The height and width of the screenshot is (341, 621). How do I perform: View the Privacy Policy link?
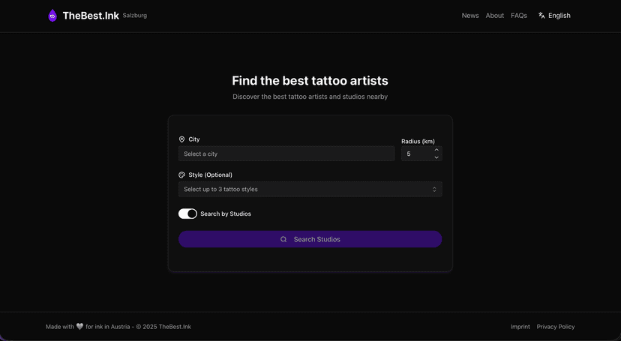point(556,327)
